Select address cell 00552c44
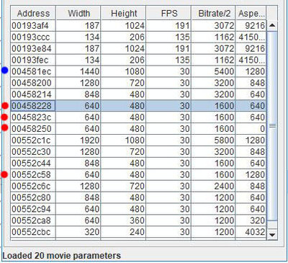Screen dimensions: 288x263 (x=33, y=164)
